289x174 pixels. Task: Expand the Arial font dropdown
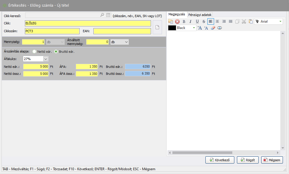coord(280,21)
